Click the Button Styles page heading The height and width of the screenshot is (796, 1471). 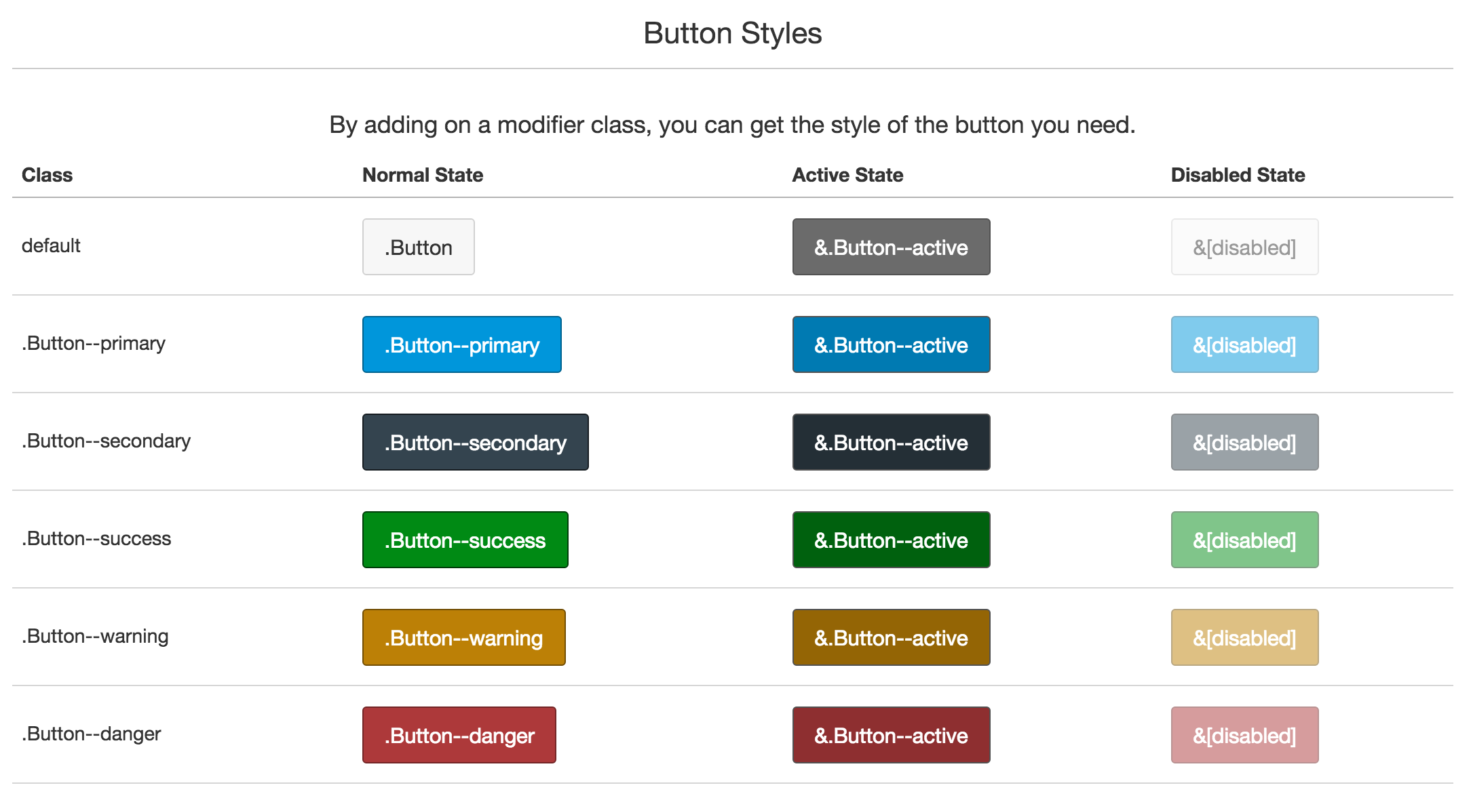(x=732, y=33)
